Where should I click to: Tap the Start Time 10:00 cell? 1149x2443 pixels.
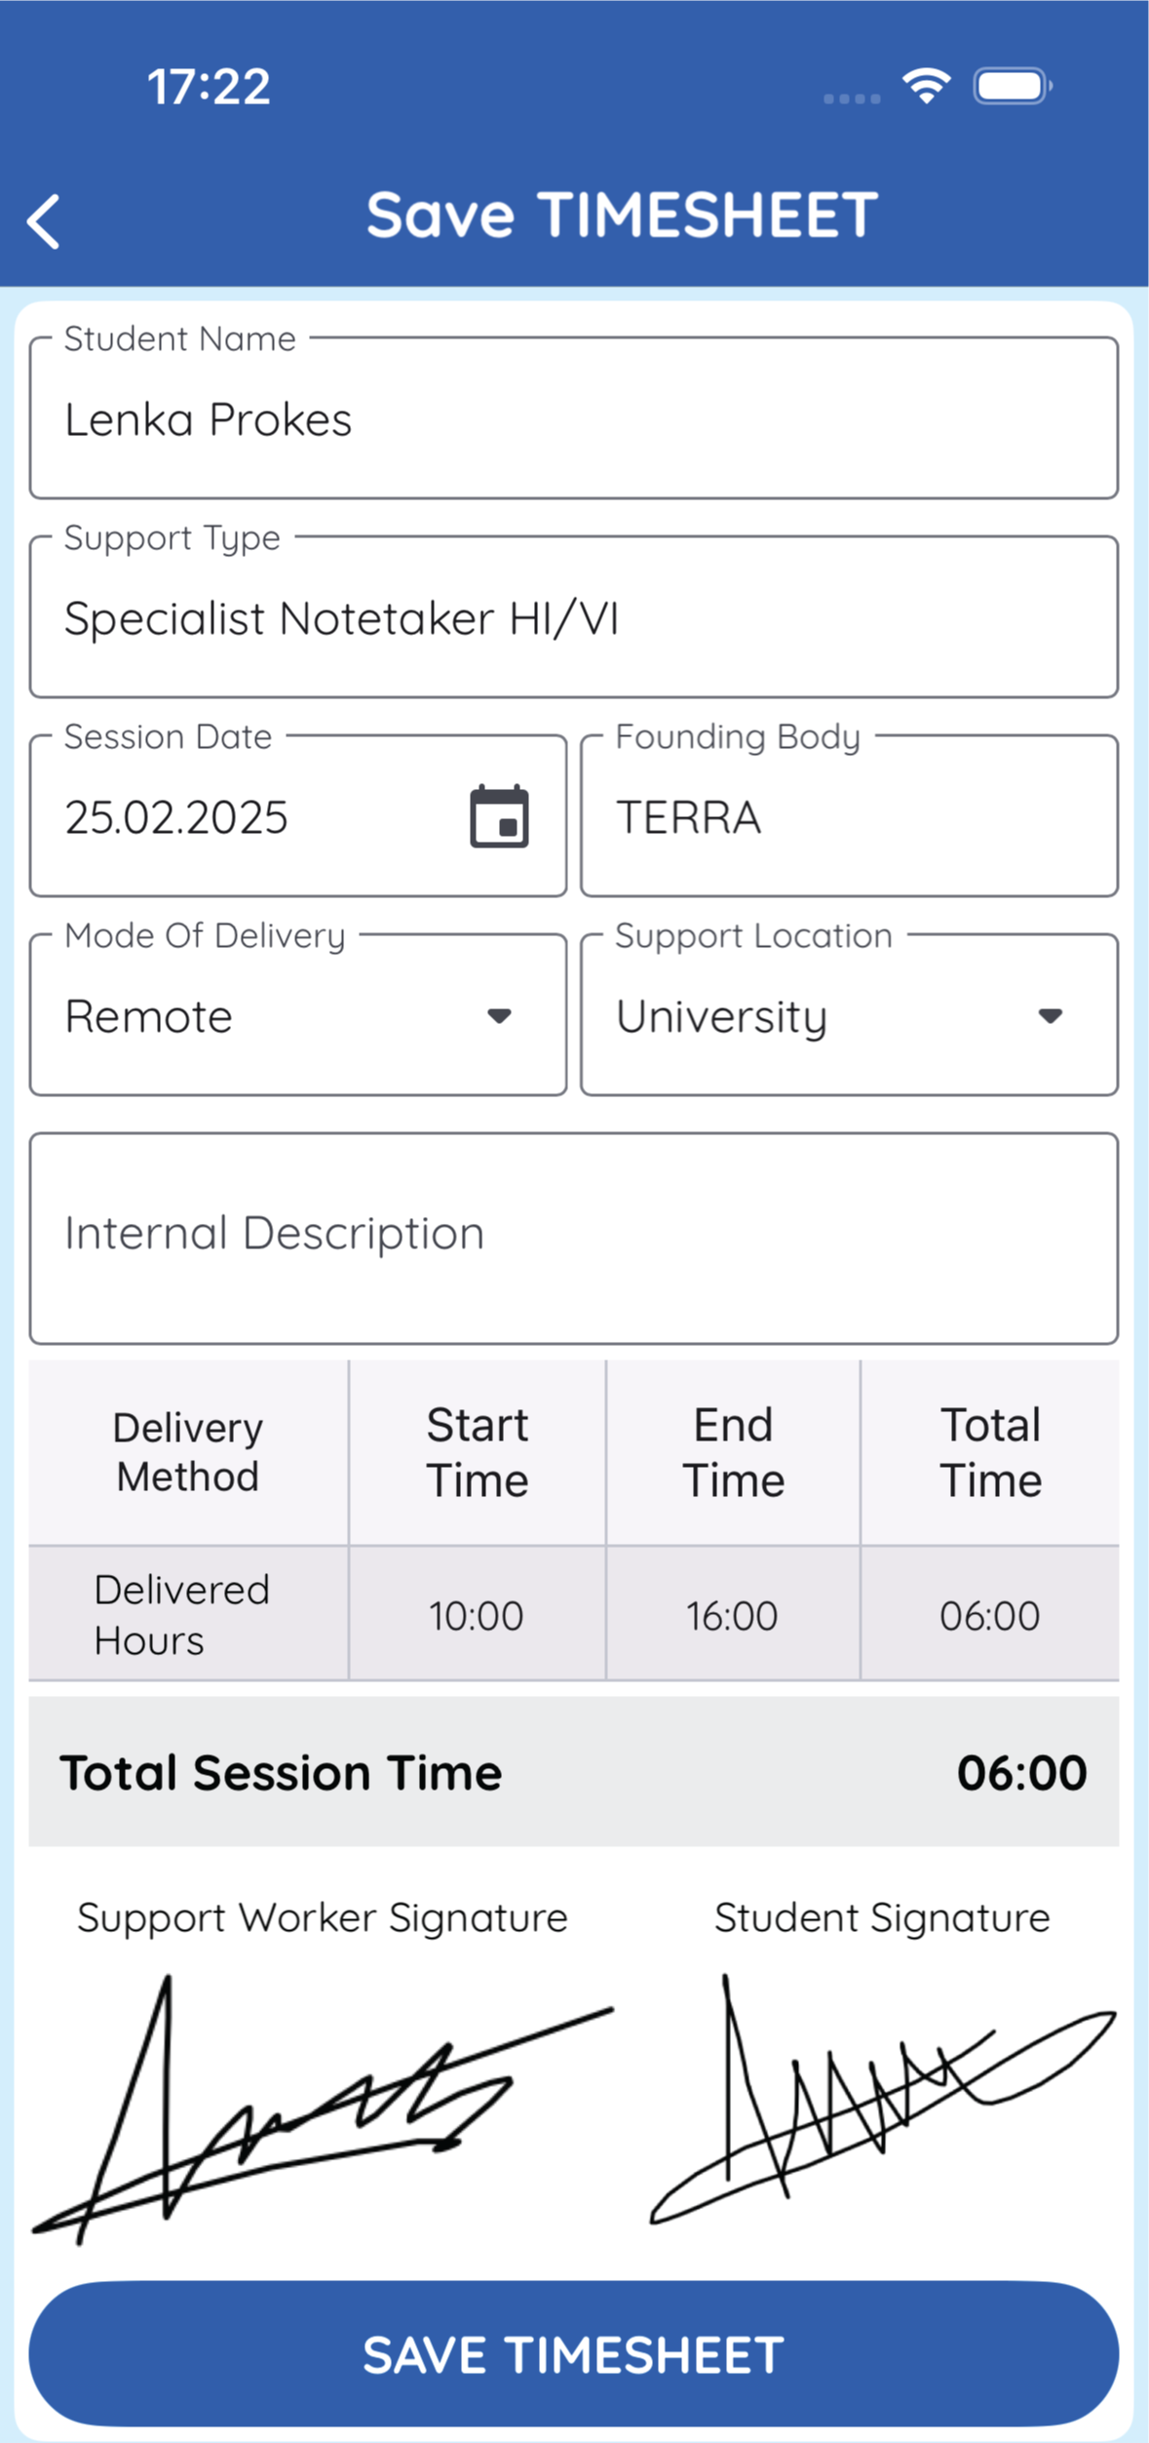(477, 1614)
